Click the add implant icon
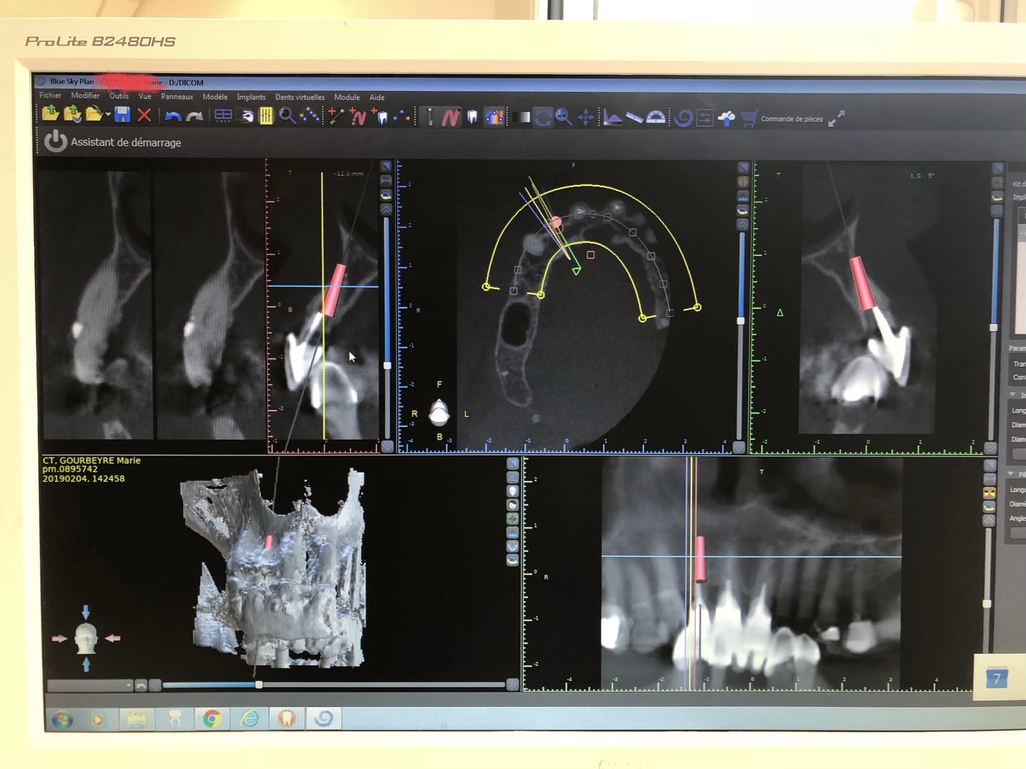This screenshot has height=769, width=1026. 336,116
